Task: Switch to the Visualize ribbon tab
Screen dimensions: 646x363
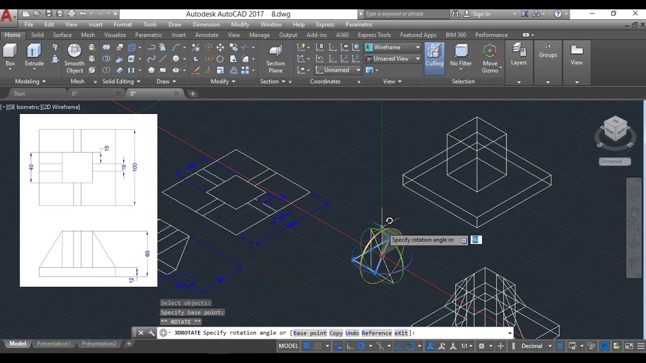Action: (x=115, y=35)
